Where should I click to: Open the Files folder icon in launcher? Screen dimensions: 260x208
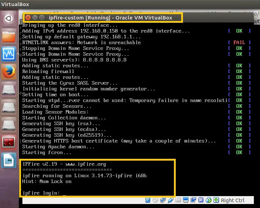tap(9, 36)
